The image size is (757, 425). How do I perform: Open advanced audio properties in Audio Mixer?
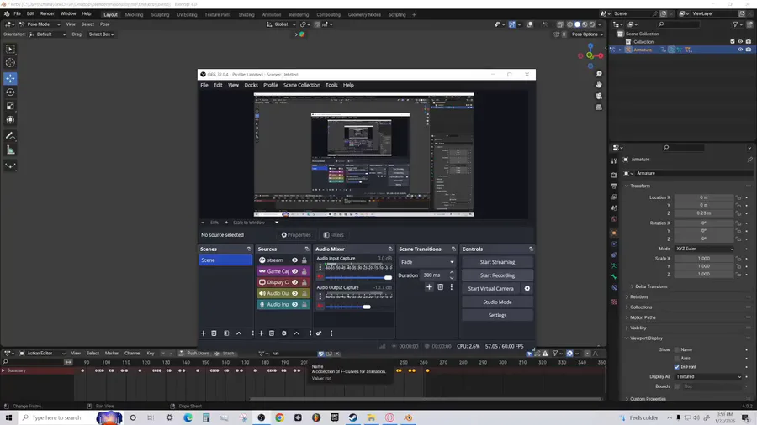coord(319,333)
